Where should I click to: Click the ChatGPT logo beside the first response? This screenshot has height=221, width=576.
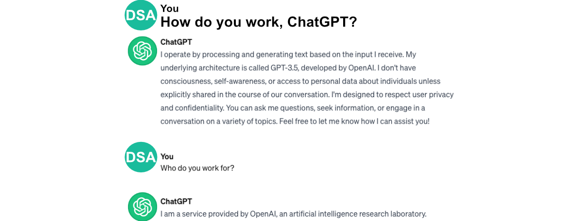[143, 51]
